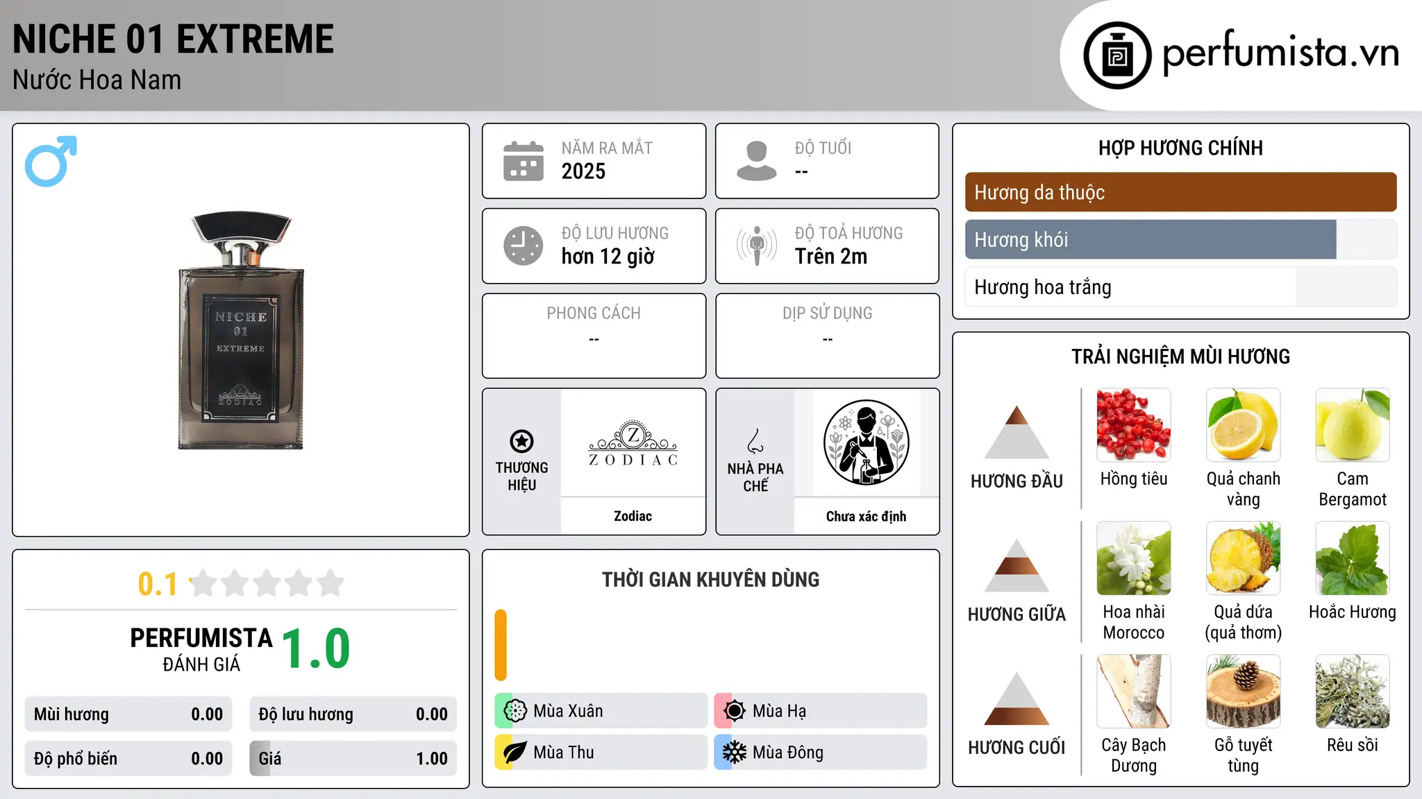This screenshot has width=1422, height=799.
Task: Click the snowflake icon for Mùa Đông
Action: coord(735,752)
